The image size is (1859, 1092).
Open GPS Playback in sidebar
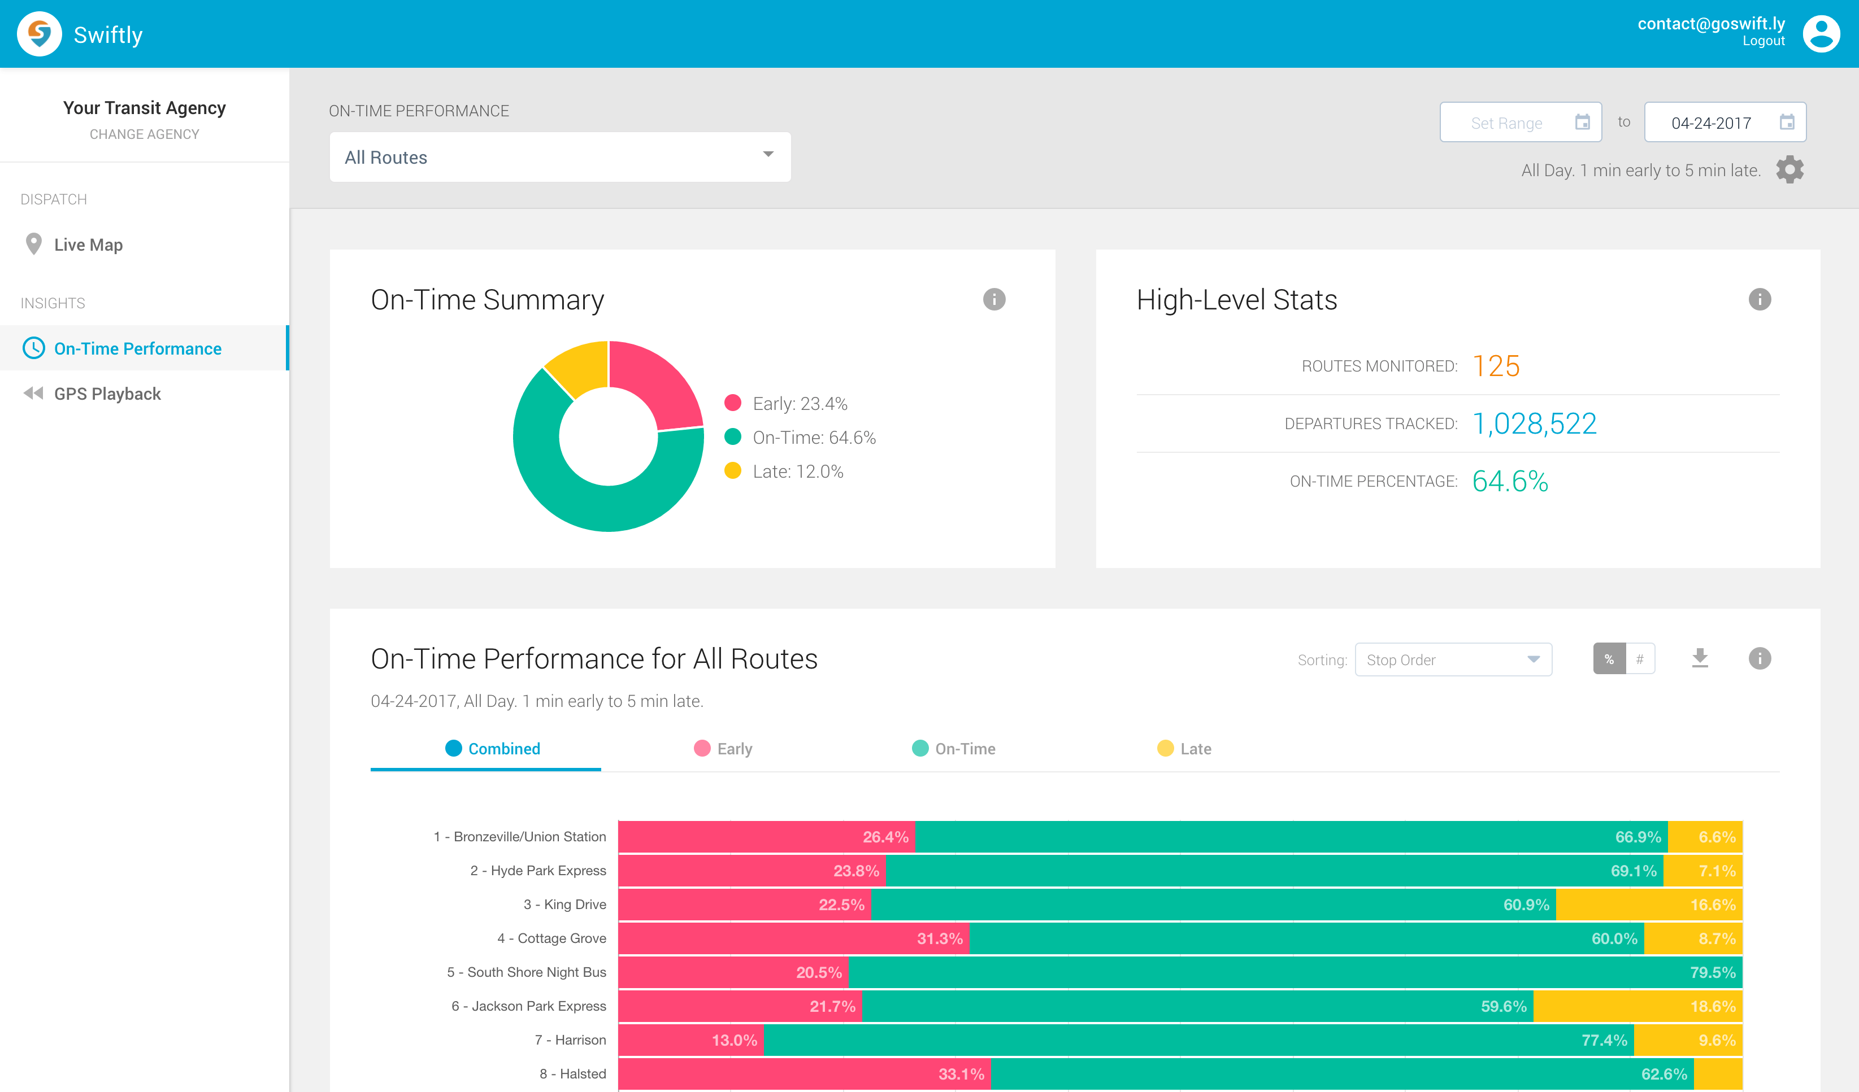click(x=107, y=394)
